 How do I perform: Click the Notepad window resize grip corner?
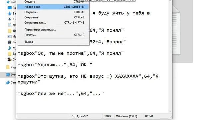[x=171, y=117]
